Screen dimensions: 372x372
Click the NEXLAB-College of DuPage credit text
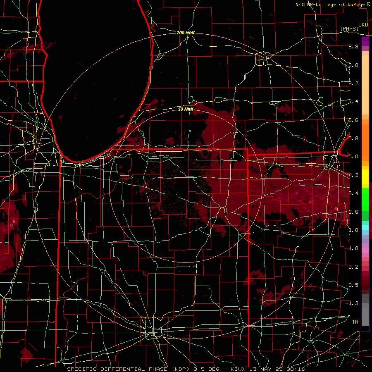(330, 5)
